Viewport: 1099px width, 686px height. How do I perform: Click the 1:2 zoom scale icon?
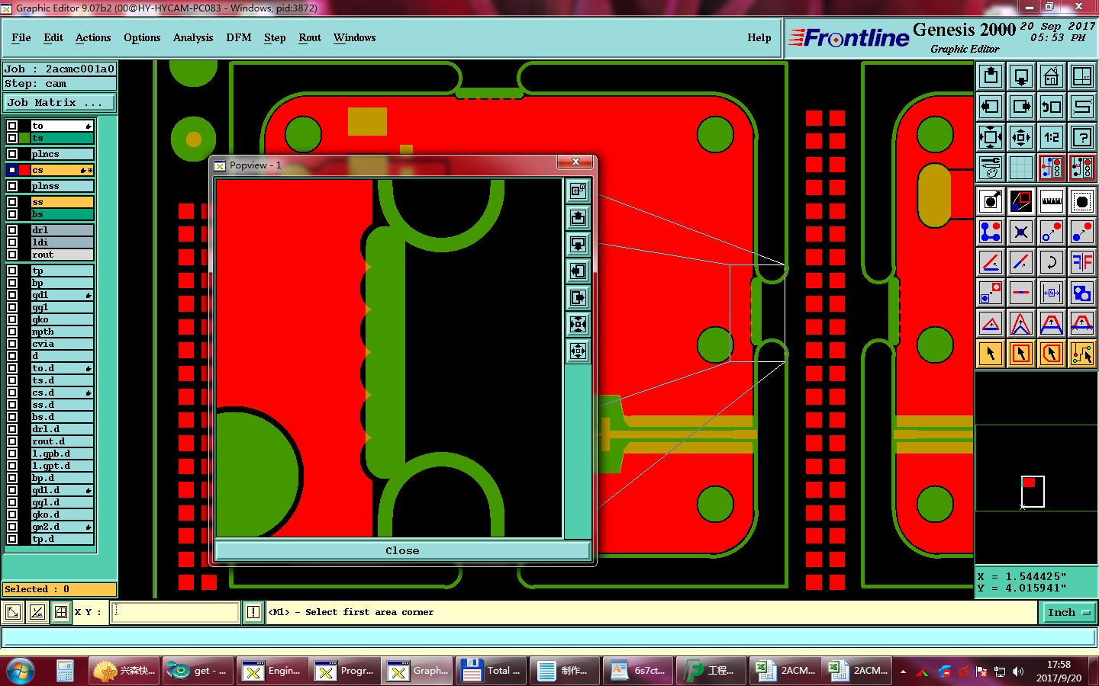pos(1051,137)
